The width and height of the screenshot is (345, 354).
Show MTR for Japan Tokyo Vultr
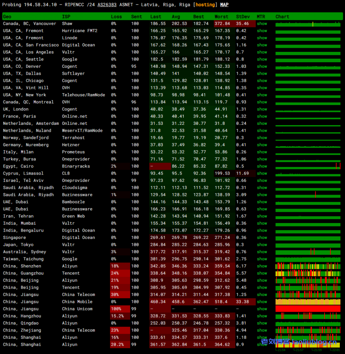pos(262,245)
